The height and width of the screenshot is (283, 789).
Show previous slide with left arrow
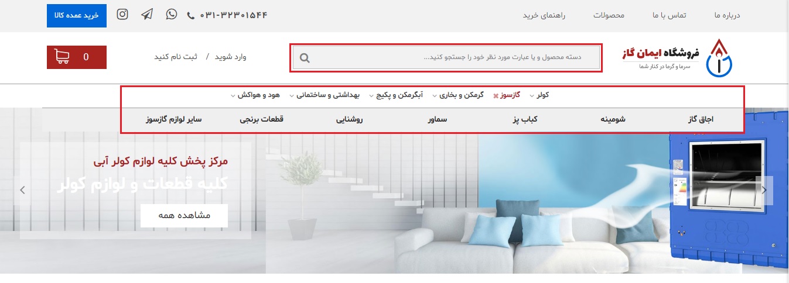[x=22, y=190]
